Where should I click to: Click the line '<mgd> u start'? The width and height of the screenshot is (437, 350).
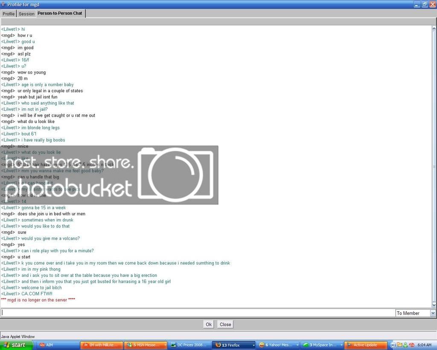tap(16, 257)
